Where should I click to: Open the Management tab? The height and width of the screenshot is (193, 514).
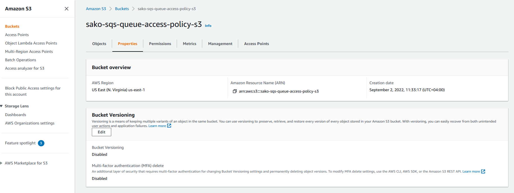click(x=220, y=44)
